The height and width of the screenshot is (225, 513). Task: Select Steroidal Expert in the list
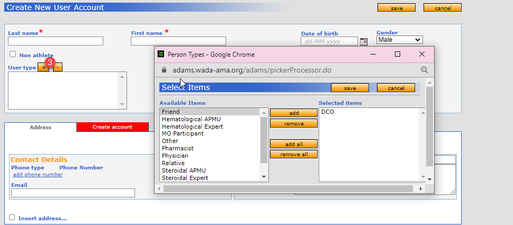(x=210, y=178)
